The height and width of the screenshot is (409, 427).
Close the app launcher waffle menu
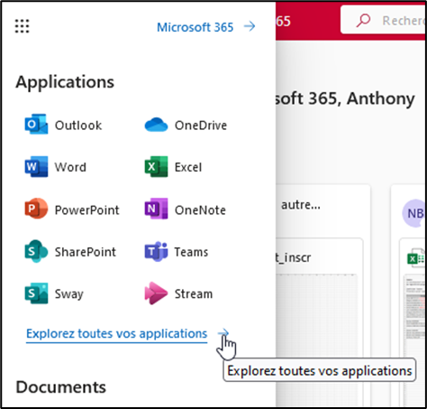click(x=22, y=26)
